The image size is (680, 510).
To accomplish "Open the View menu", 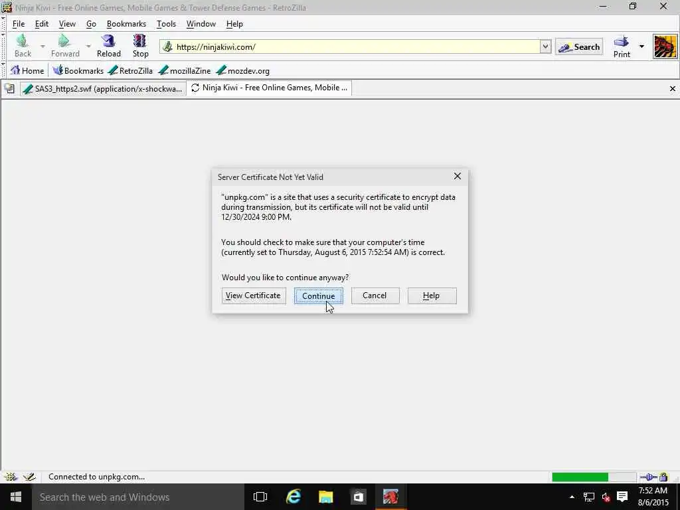I will [67, 24].
